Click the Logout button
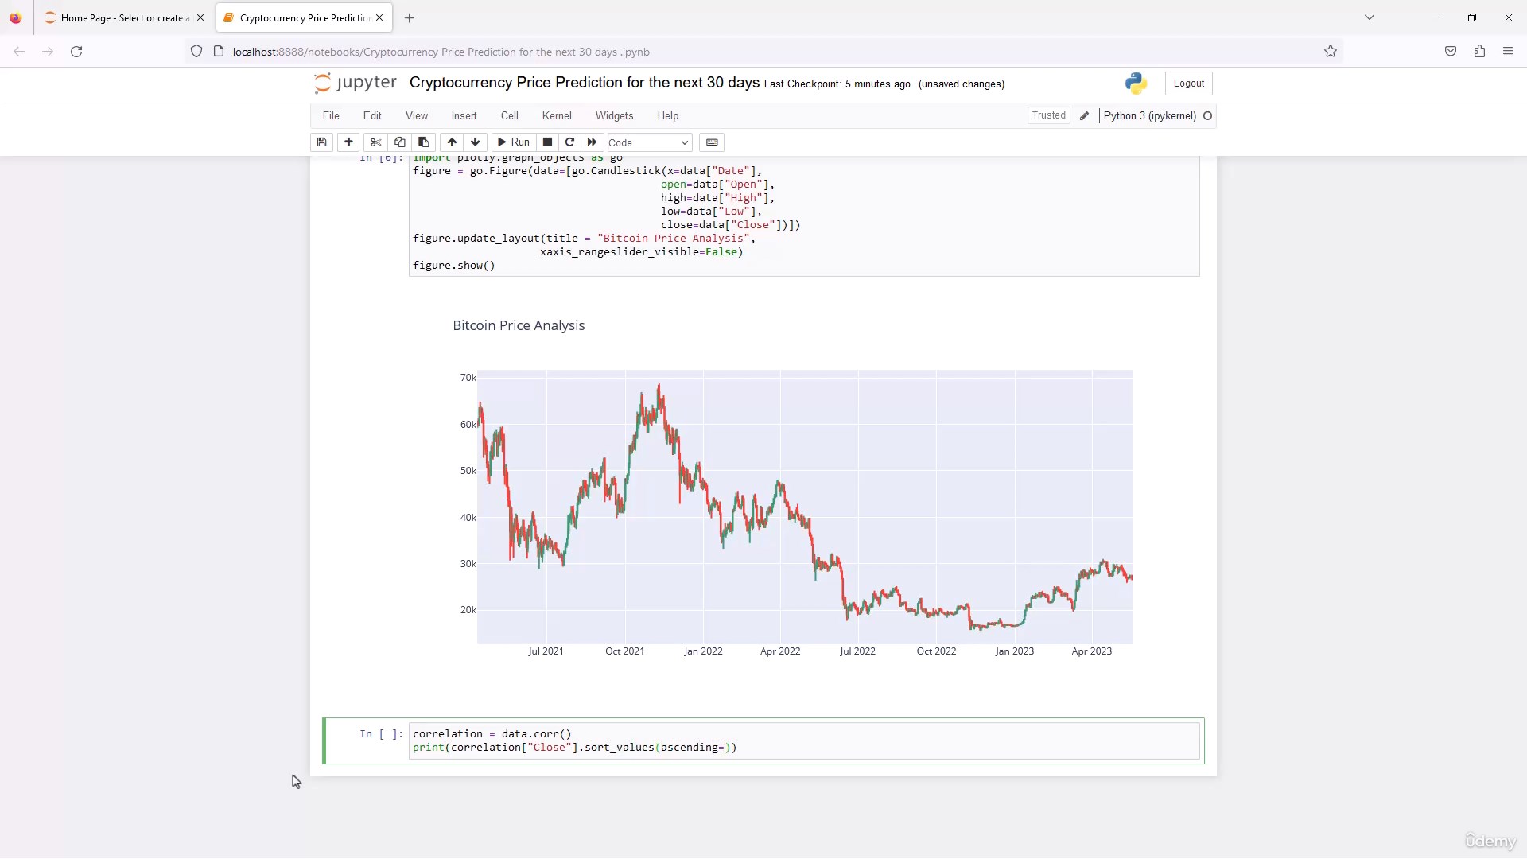This screenshot has height=859, width=1527. [1188, 84]
